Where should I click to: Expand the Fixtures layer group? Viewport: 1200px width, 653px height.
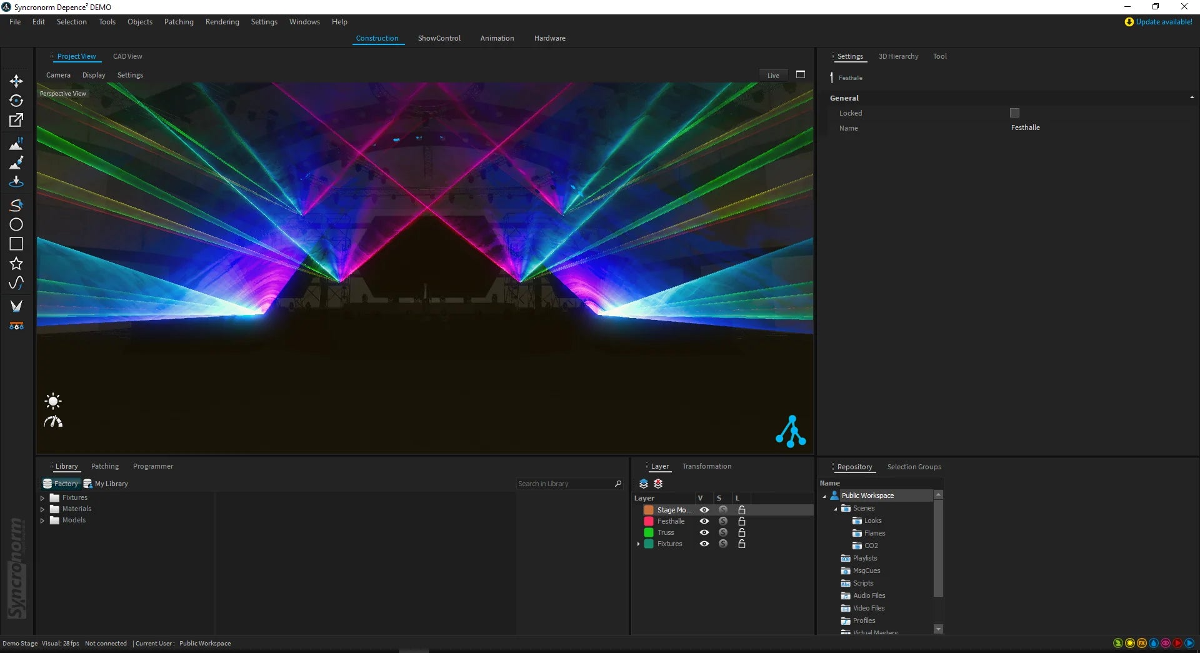point(638,544)
